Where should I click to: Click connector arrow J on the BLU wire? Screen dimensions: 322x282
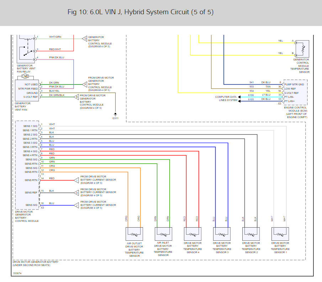point(76,205)
